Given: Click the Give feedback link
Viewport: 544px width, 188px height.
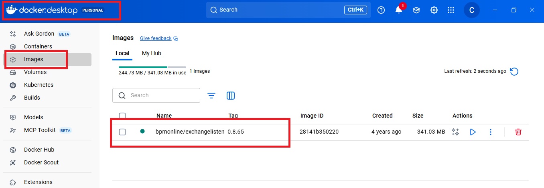Looking at the screenshot, I should 156,38.
